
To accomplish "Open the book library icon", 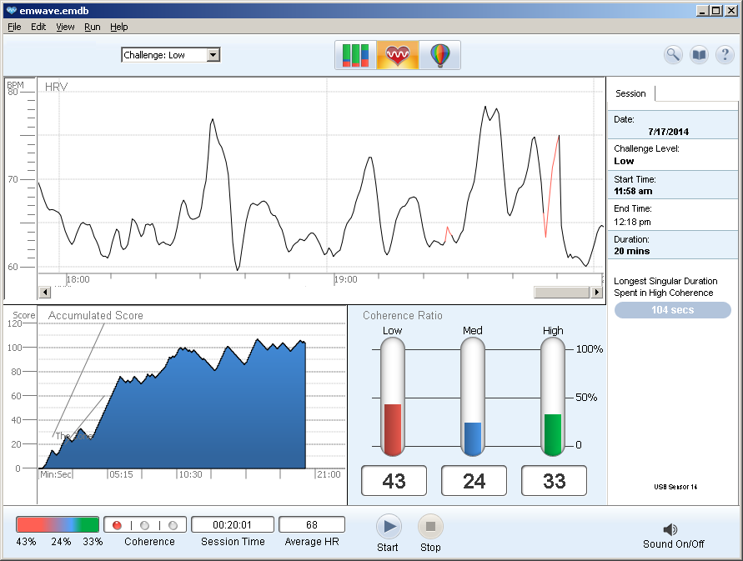I will (699, 55).
